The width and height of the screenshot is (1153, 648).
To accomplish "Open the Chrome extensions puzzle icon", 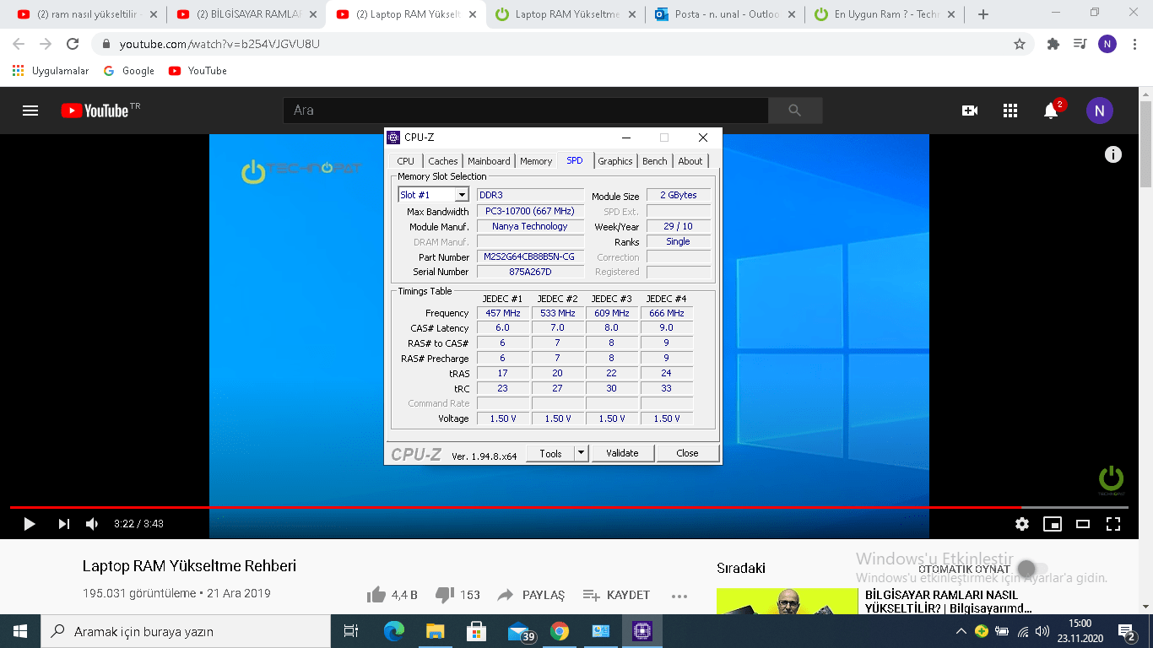I will [1053, 44].
